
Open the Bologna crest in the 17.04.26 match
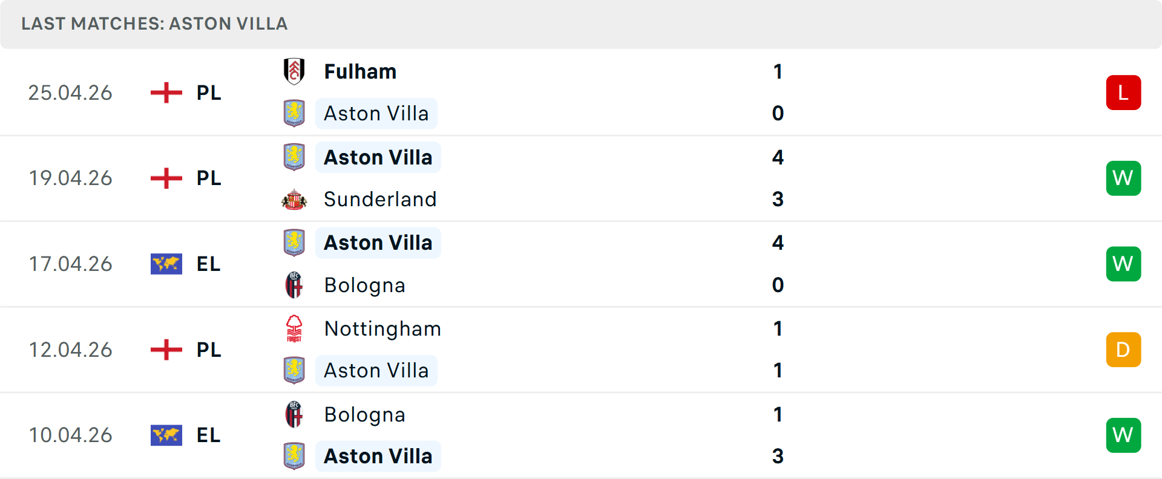pyautogui.click(x=295, y=285)
